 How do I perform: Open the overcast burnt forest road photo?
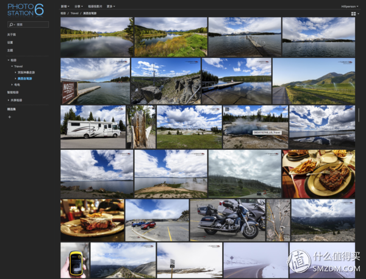coord(245,174)
